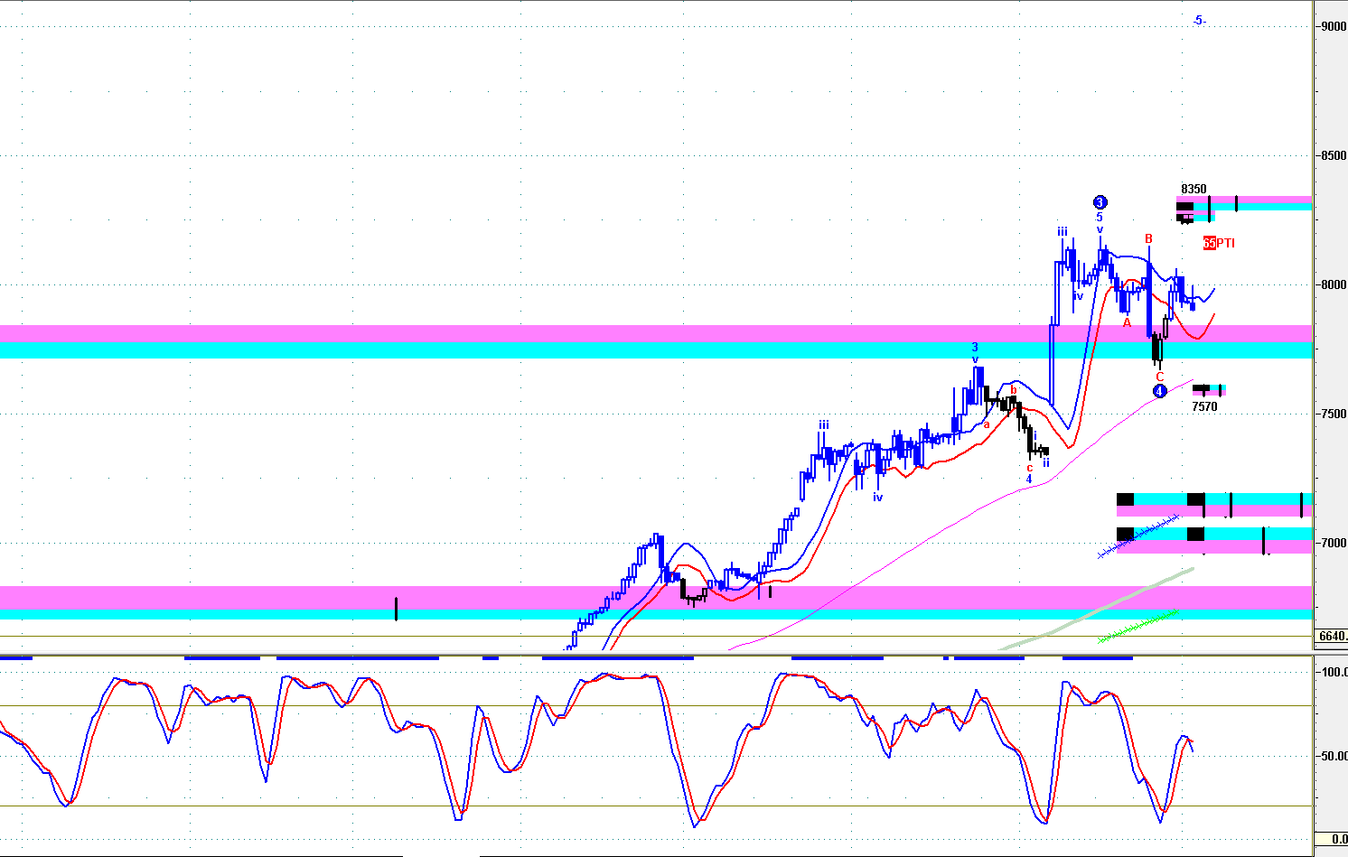Select the 8500 price axis label
The width and height of the screenshot is (1348, 857).
1334,155
